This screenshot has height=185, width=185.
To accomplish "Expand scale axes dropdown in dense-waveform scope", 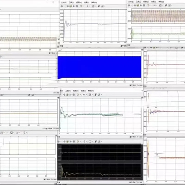I will (163, 5).
